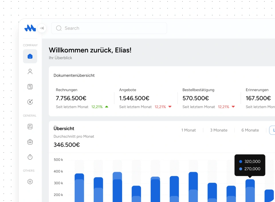Screen dimensions: 275x202
Task: Click the Erinnerungen total 167.500€
Action: point(258,98)
